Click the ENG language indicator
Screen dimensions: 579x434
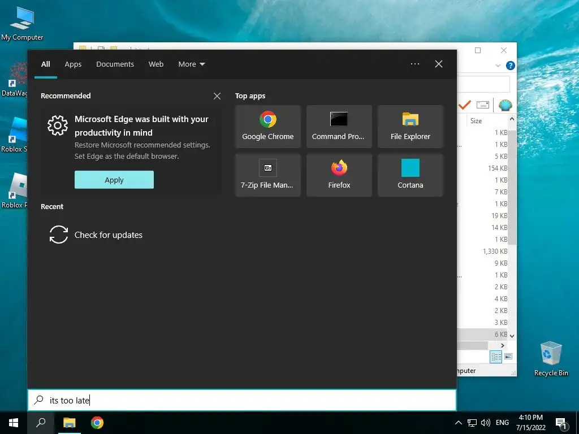pyautogui.click(x=502, y=423)
